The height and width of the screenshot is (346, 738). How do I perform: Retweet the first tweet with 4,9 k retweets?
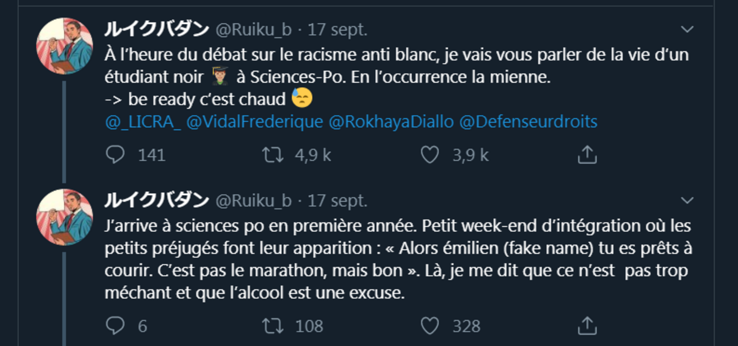click(x=273, y=155)
